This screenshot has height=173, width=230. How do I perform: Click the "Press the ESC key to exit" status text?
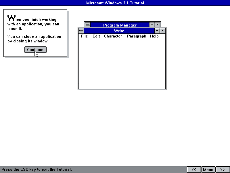[37, 169]
